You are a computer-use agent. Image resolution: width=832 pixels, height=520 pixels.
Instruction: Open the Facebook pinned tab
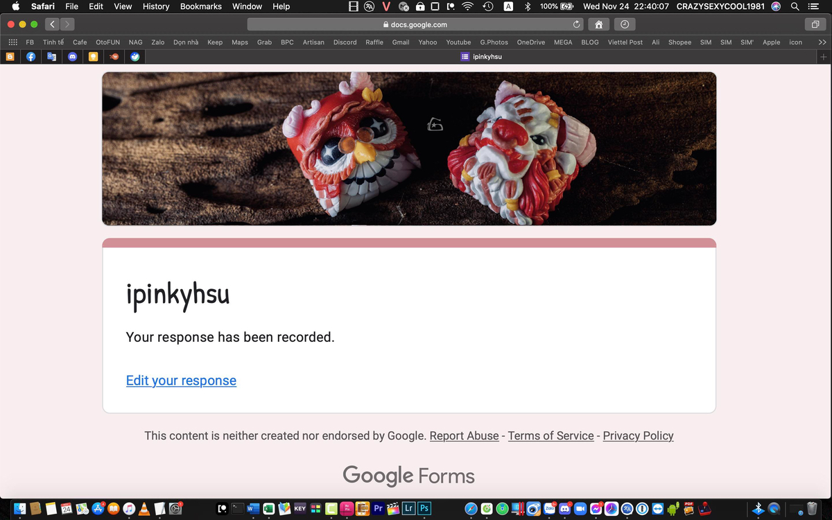tap(31, 57)
